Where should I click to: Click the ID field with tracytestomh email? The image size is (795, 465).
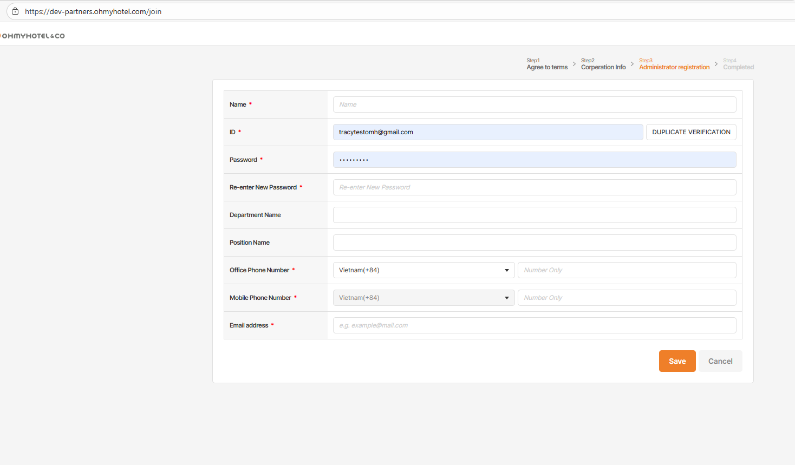(487, 132)
